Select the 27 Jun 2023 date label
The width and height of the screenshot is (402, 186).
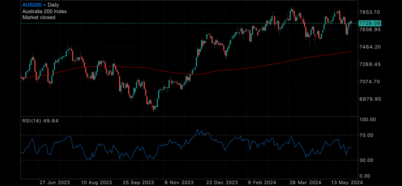(x=54, y=182)
